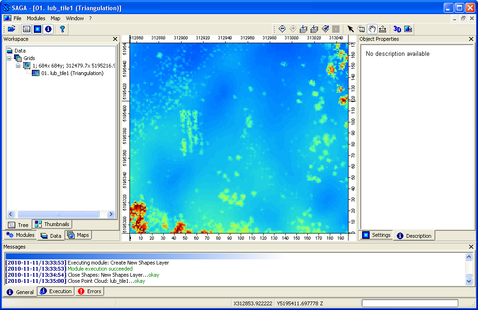Toggle the Object Properties panel icon
Image resolution: width=478 pixels, height=310 pixels.
[x=38, y=29]
